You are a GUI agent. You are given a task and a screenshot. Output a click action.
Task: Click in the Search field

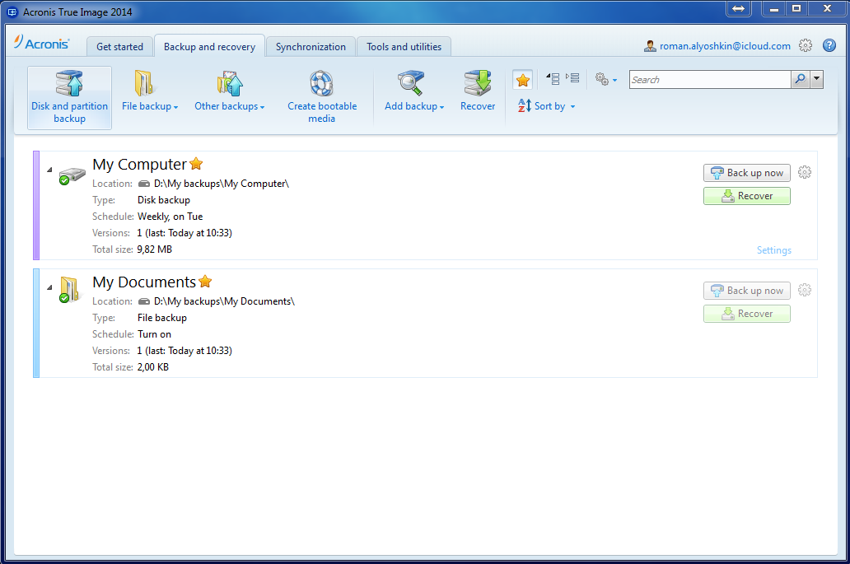point(710,80)
